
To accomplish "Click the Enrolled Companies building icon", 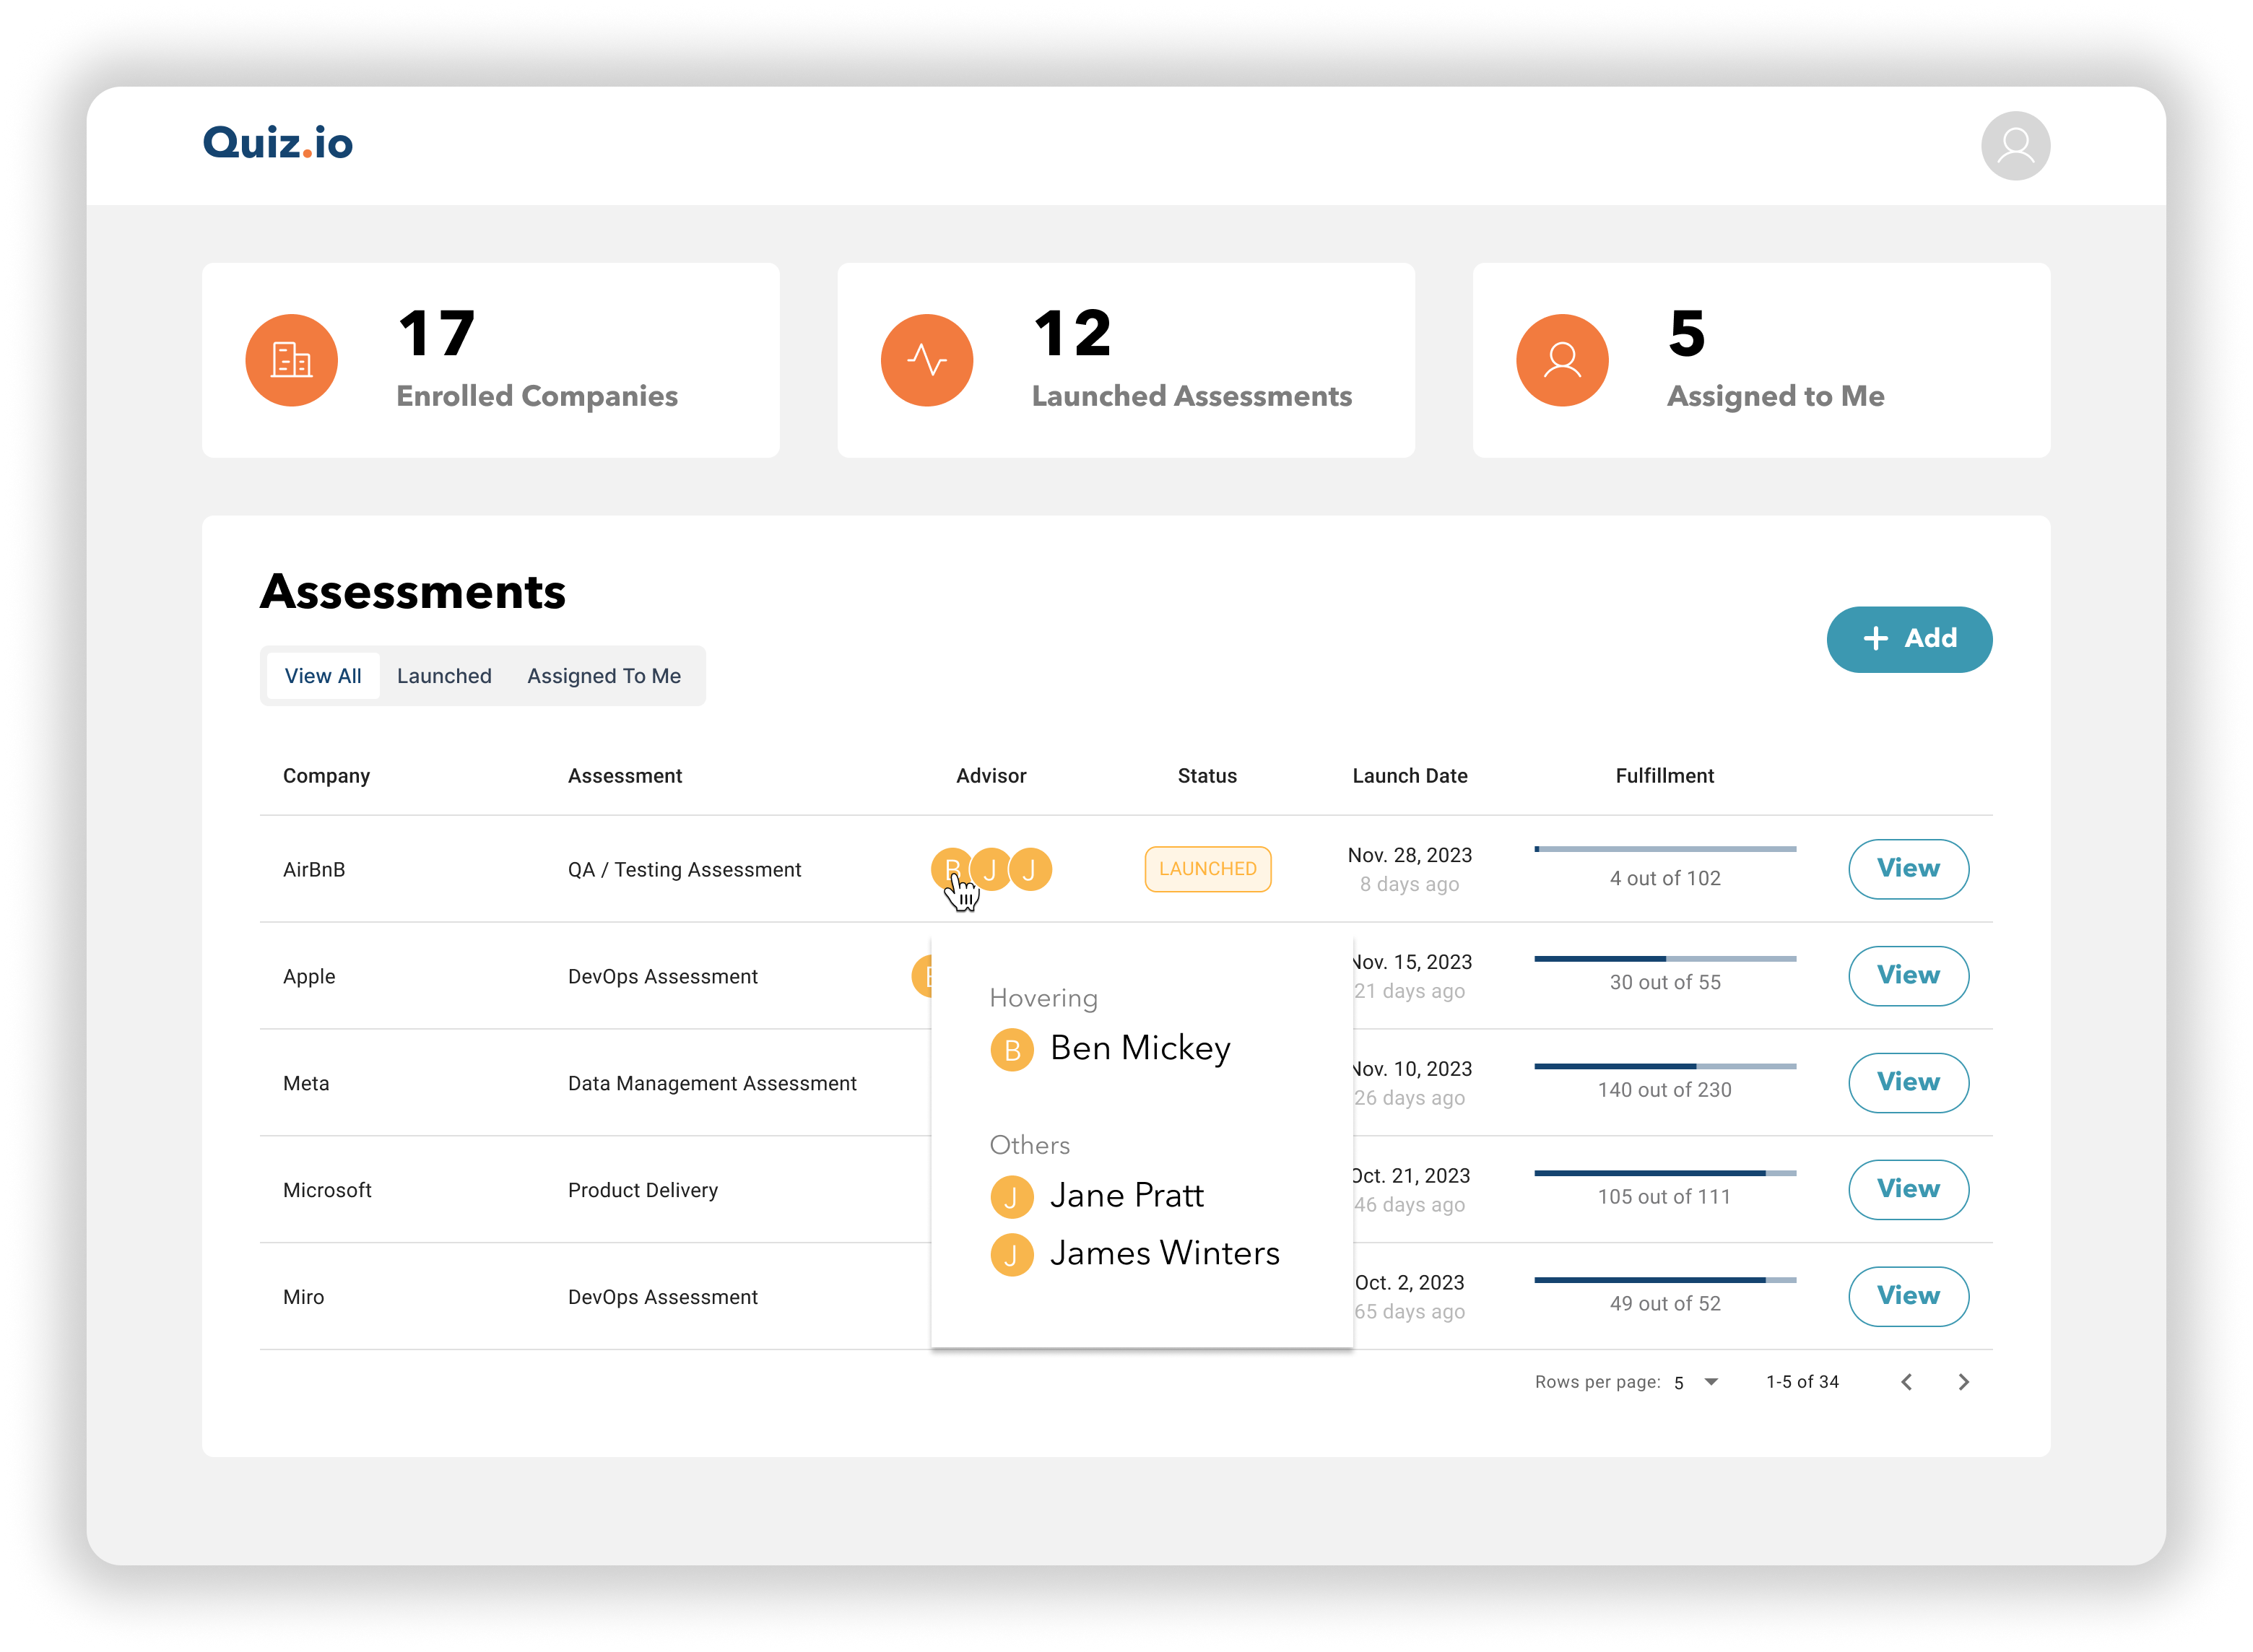I will click(291, 360).
